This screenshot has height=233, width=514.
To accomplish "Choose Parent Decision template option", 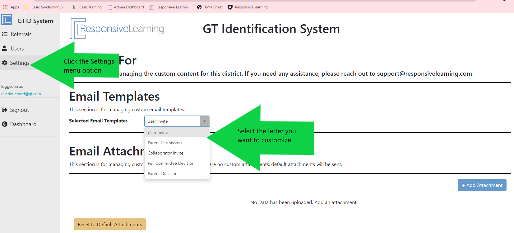I will click(177, 174).
